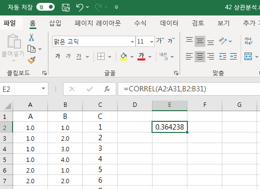The width and height of the screenshot is (260, 189).
Task: Open the 보기 tab
Action: point(224,23)
